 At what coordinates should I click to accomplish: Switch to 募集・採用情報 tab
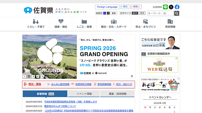[117, 94]
